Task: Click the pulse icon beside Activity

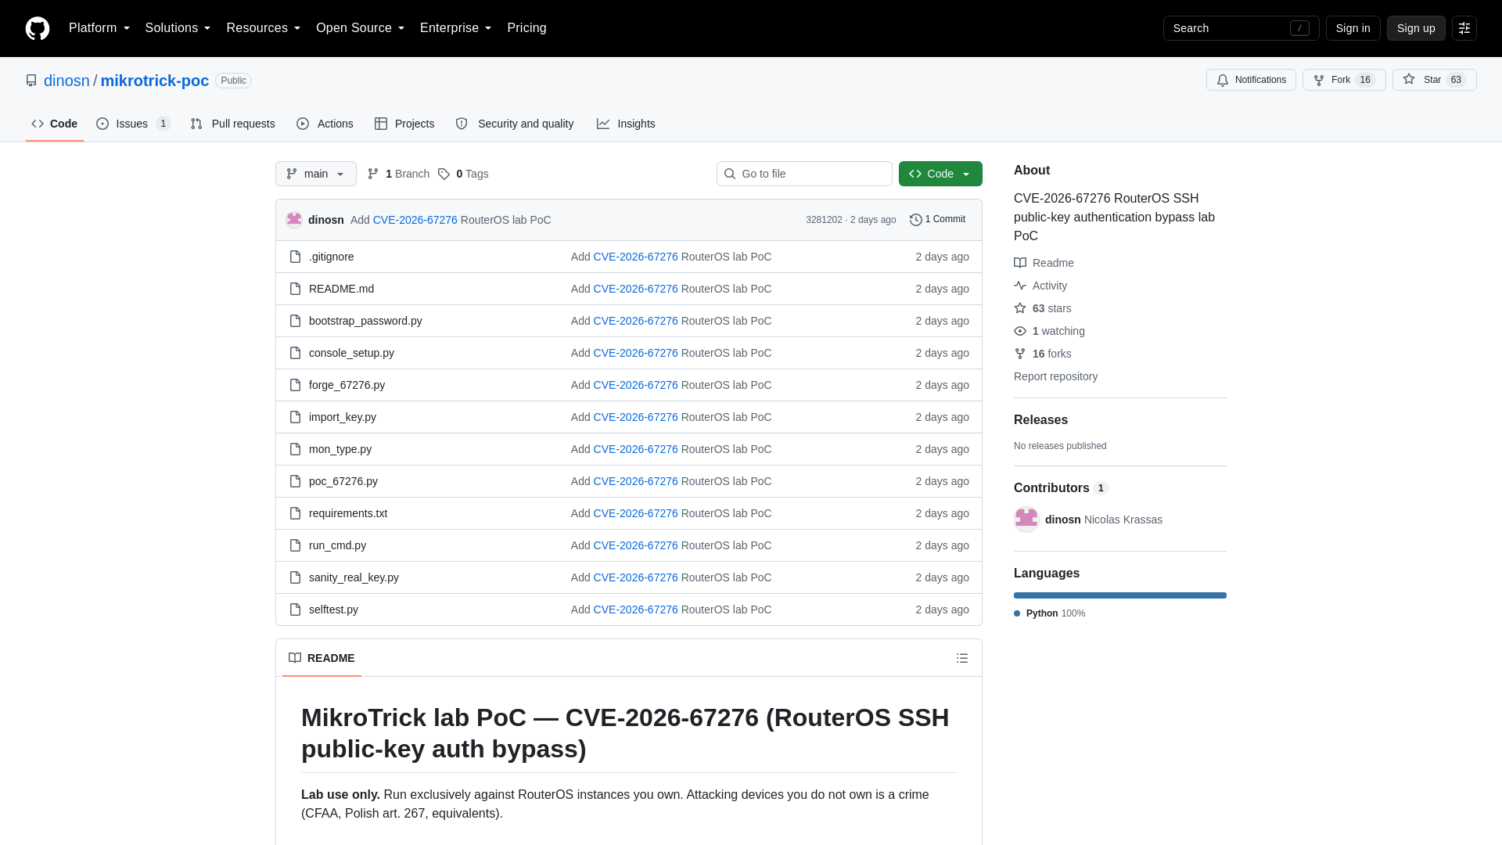Action: [1020, 286]
